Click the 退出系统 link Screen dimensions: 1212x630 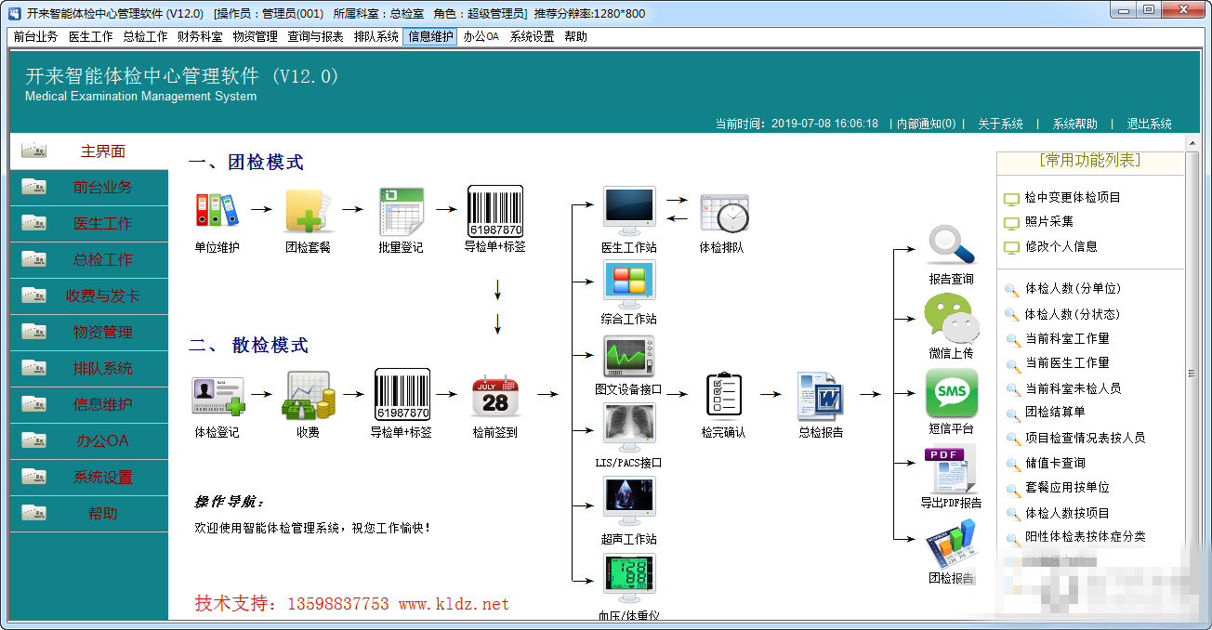1149,124
